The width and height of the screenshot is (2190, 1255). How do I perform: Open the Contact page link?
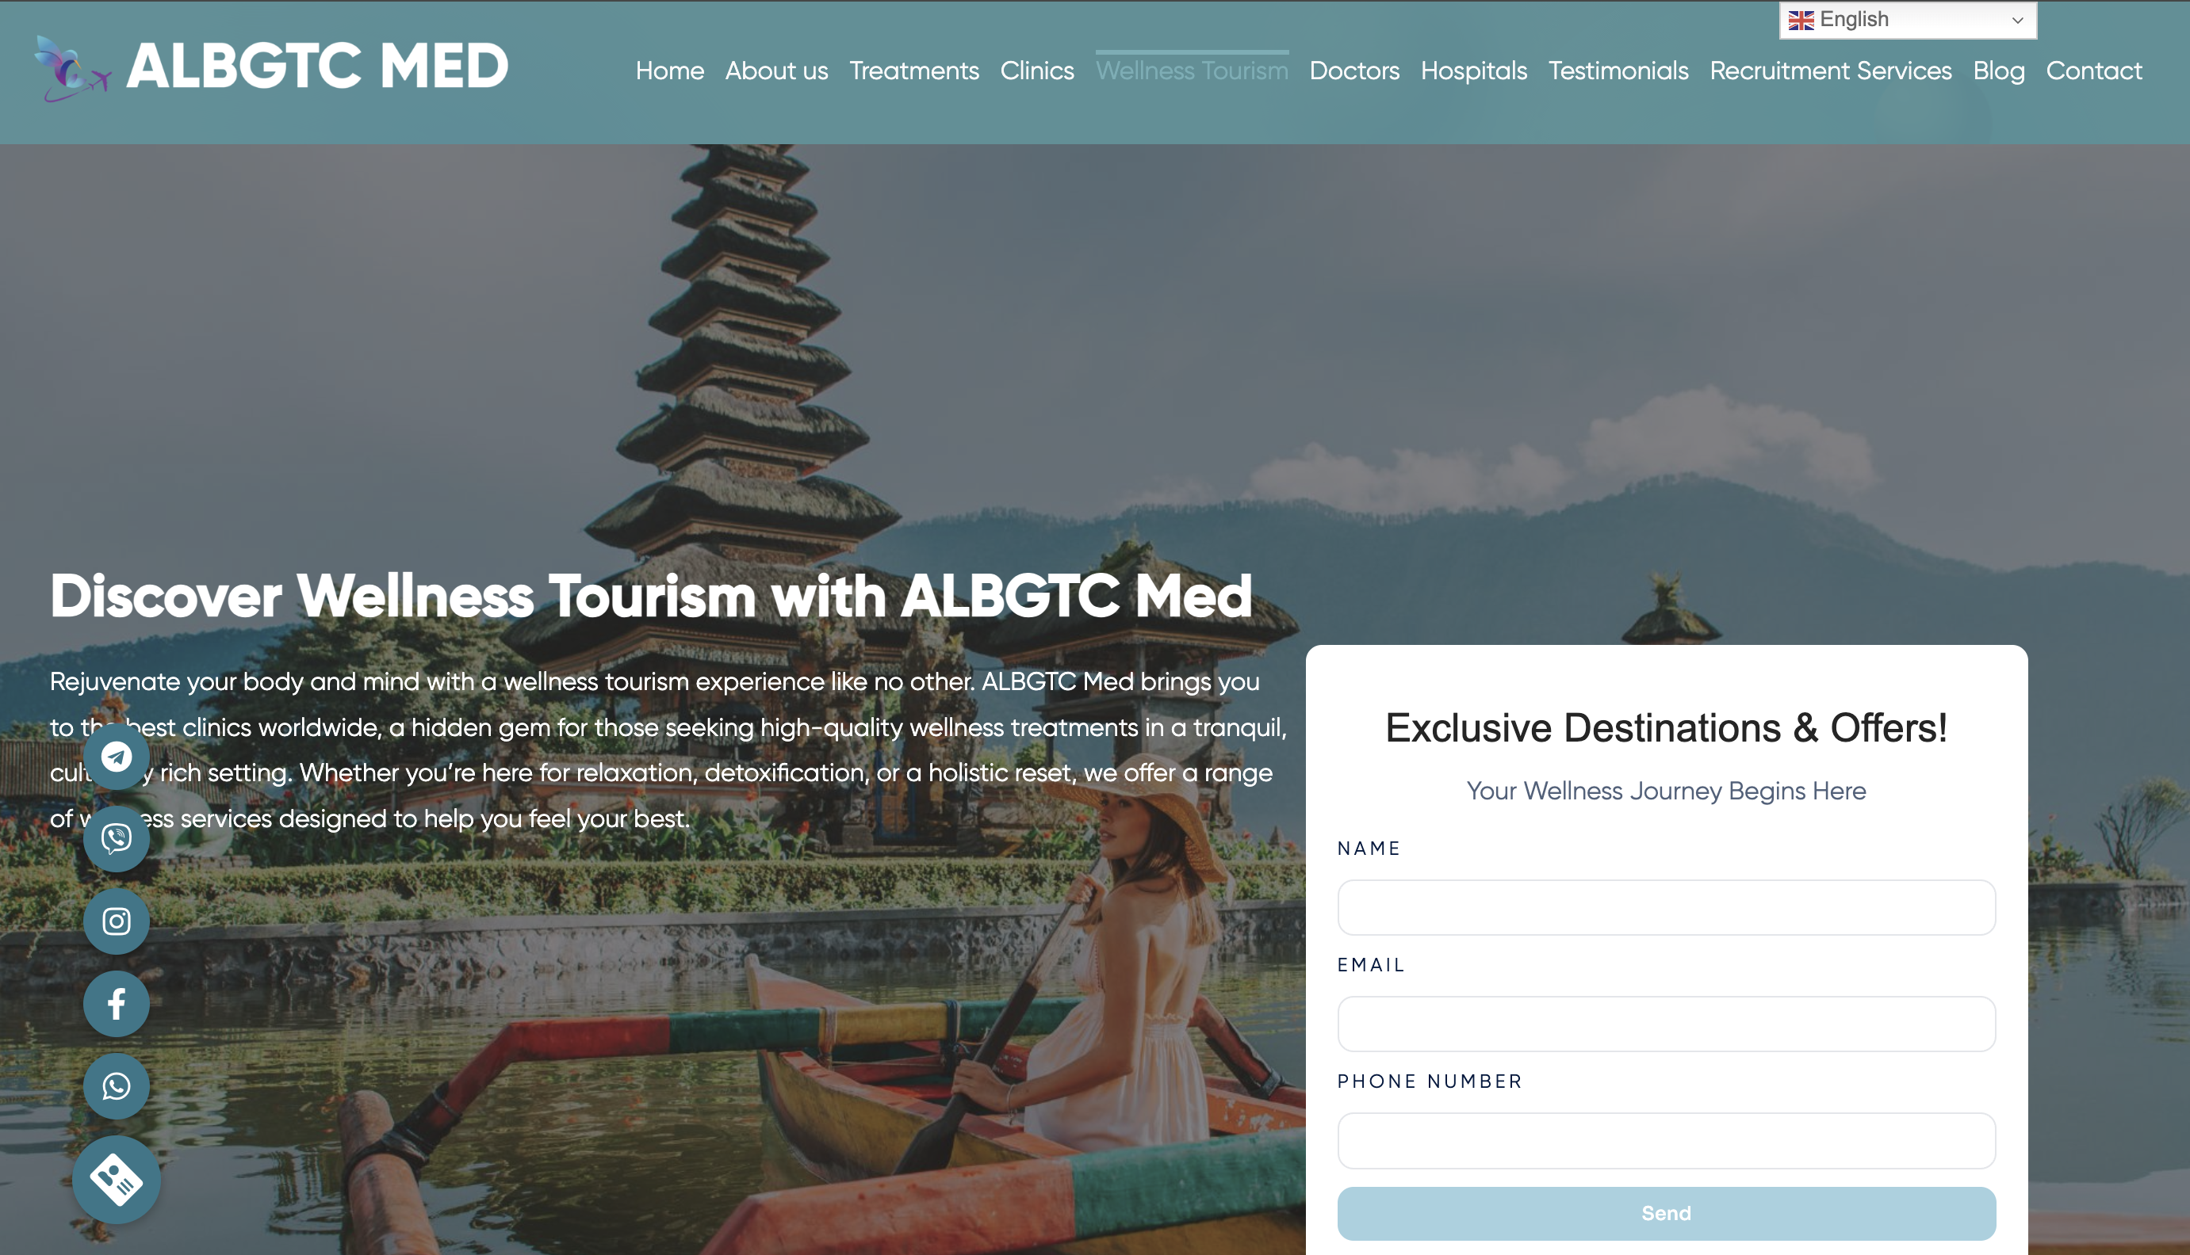[x=2093, y=71]
